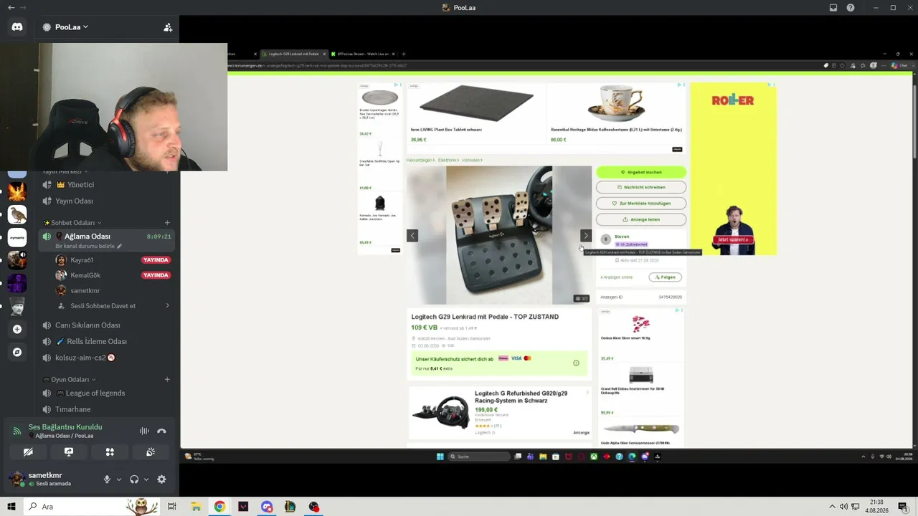Open headphone output options dropdown
Viewport: 918px width, 516px height.
tap(146, 479)
